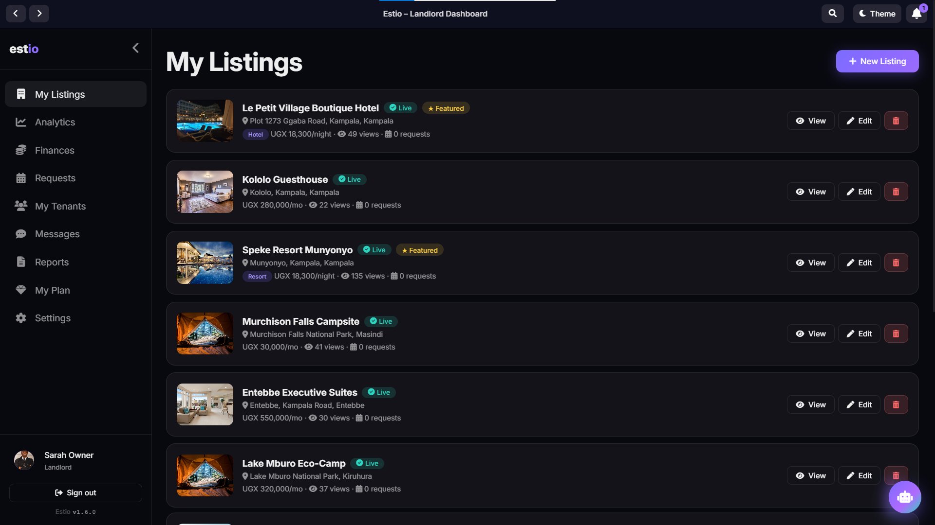
Task: Click the Speke Resort Munyonyo title
Action: pos(297,250)
